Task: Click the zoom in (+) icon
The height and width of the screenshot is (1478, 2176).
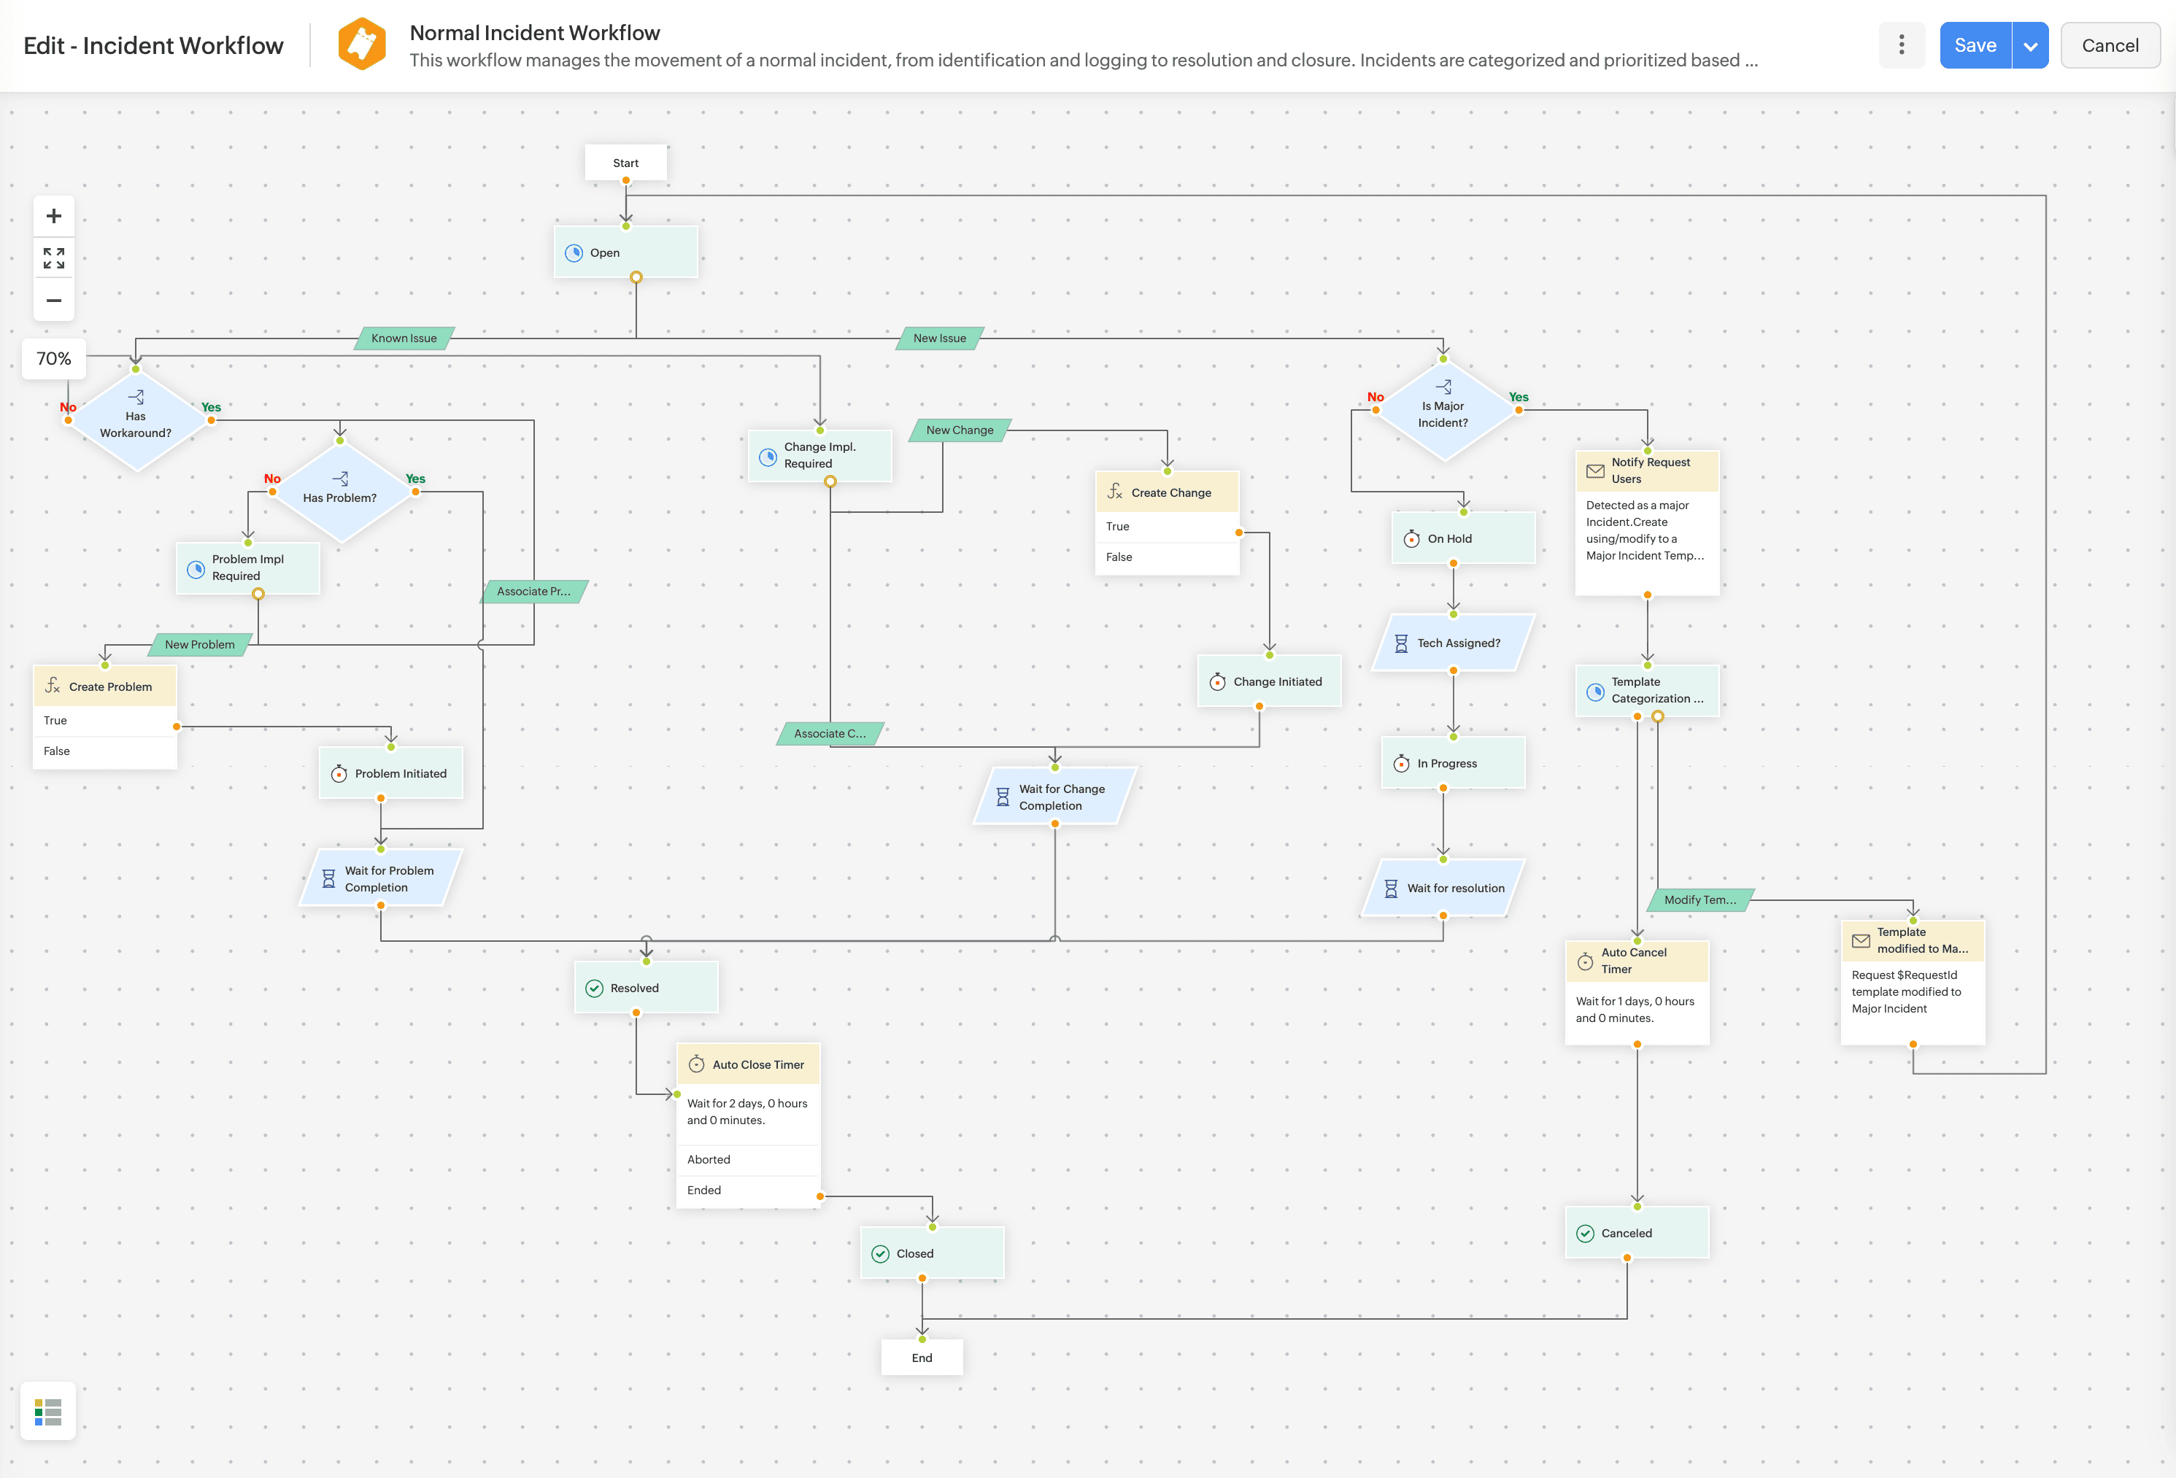Action: point(53,215)
